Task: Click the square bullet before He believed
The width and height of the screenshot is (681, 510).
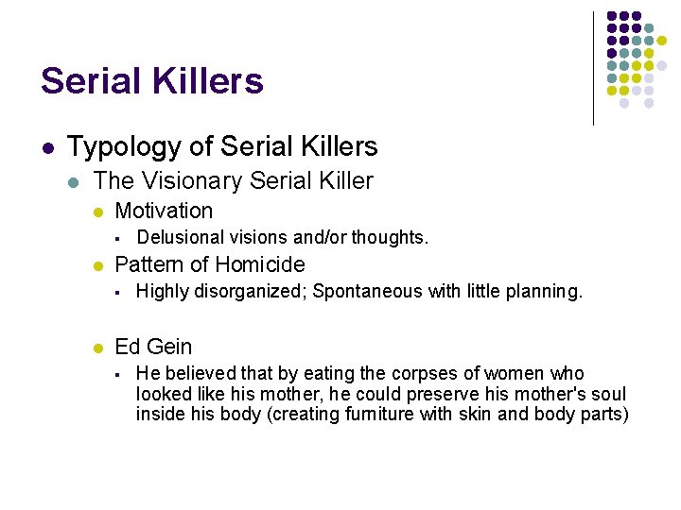Action: pyautogui.click(x=117, y=375)
